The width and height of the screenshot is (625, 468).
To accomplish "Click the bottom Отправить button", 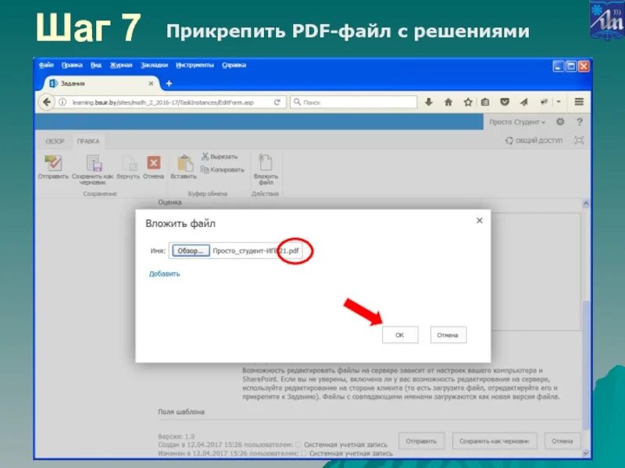I will coord(421,441).
